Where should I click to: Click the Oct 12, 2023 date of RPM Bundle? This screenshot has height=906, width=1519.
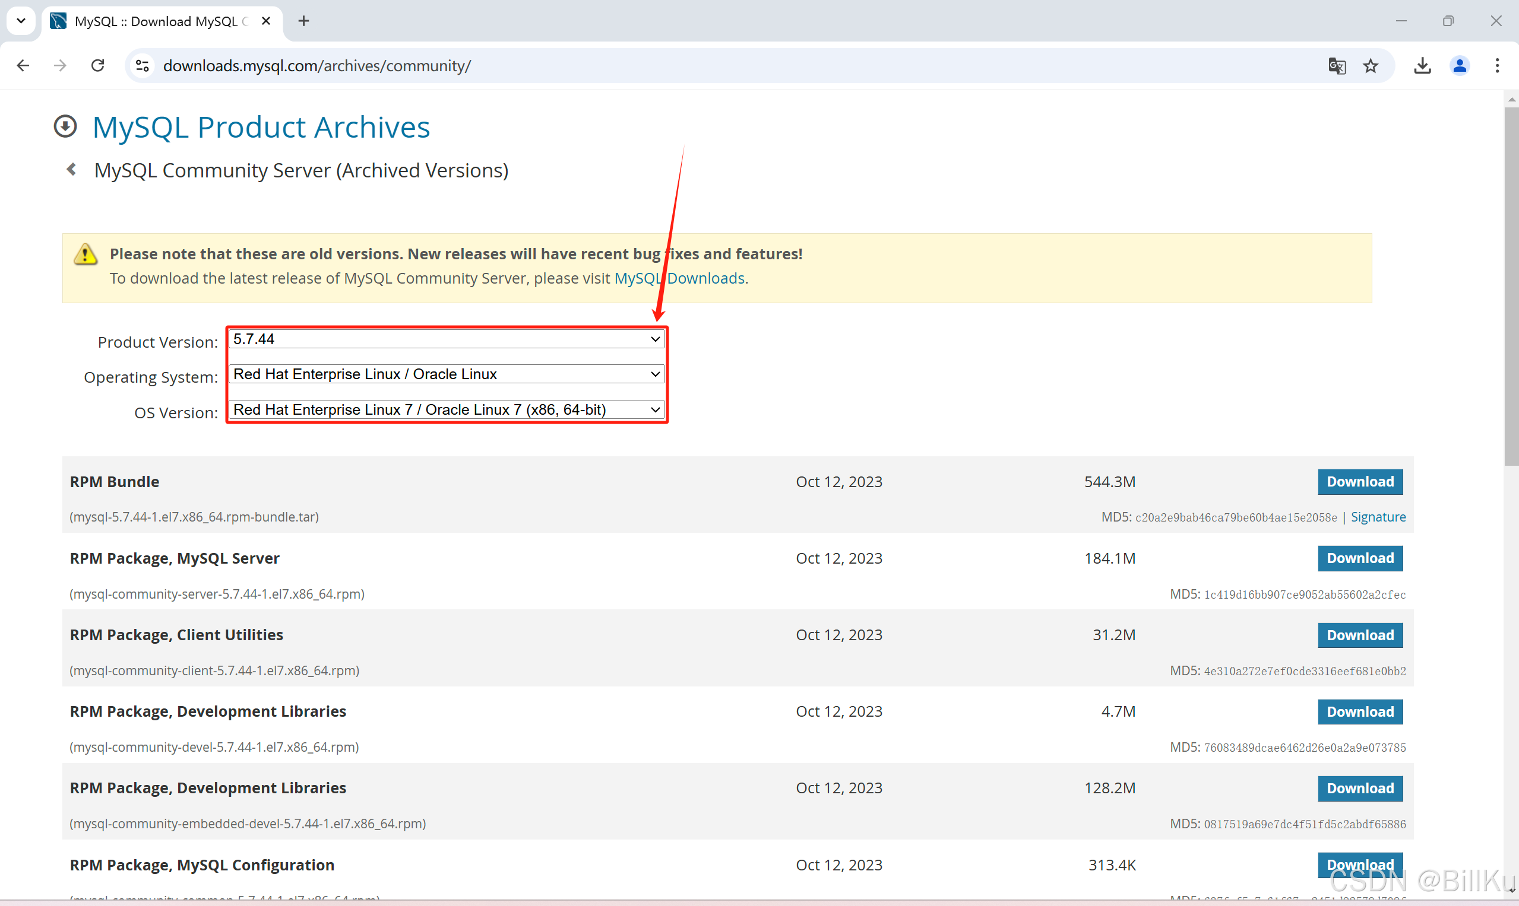[839, 482]
